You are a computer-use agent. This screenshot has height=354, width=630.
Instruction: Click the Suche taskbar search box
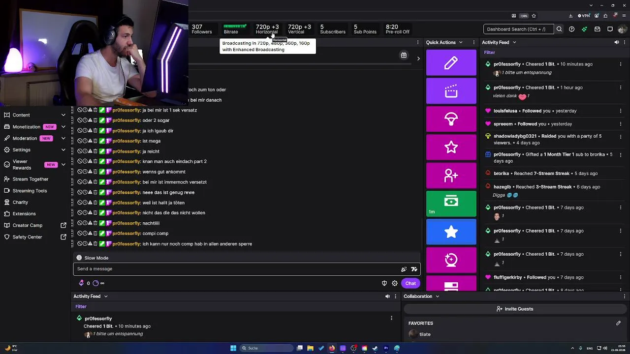click(x=266, y=348)
